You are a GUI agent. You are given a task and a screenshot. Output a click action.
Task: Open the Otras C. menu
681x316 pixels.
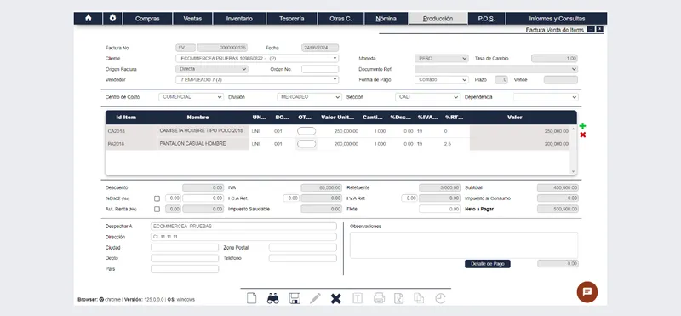(340, 18)
